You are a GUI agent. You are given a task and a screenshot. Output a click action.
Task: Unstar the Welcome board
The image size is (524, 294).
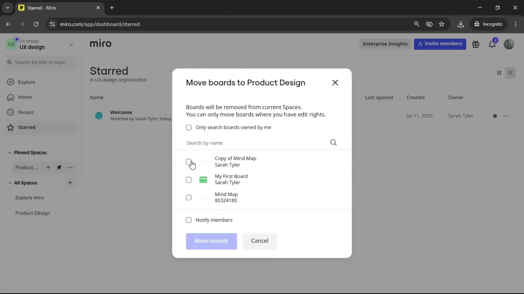coord(495,116)
